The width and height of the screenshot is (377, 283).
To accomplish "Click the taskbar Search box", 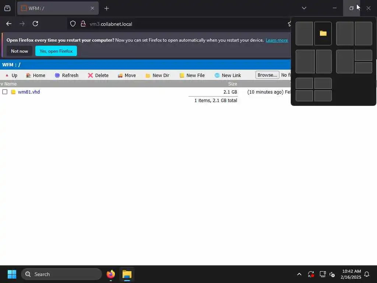I will tap(61, 274).
